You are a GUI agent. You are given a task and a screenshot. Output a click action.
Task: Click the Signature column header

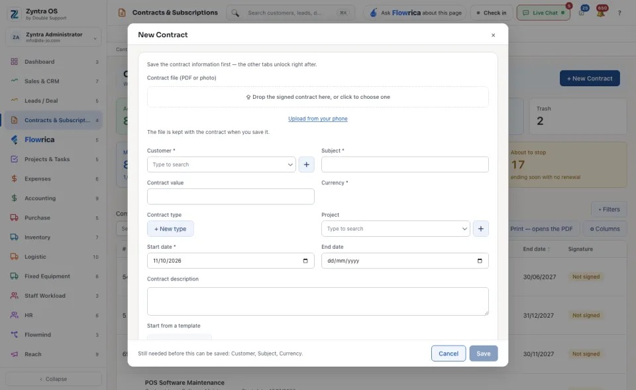tap(580, 249)
